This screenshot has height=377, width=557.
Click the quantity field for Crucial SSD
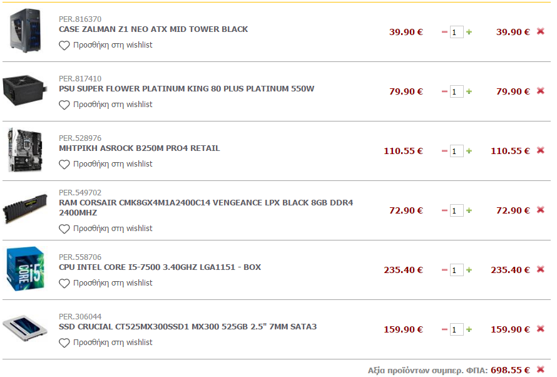click(456, 330)
